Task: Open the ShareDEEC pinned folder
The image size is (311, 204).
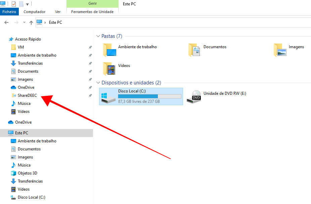Action: (x=27, y=95)
